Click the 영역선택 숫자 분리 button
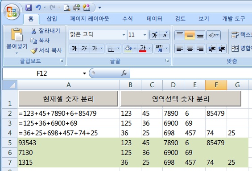The image size is (252, 171). [x=181, y=99]
